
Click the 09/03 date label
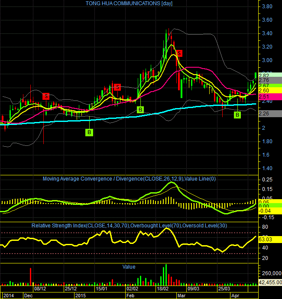point(193,289)
